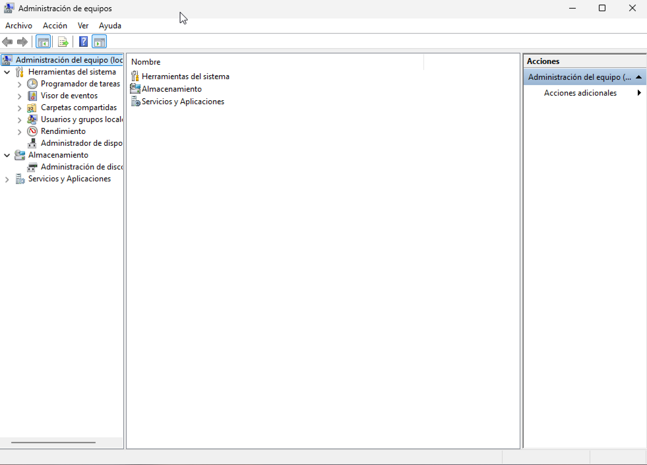Open the Ayuda menu
This screenshot has width=647, height=465.
point(110,26)
